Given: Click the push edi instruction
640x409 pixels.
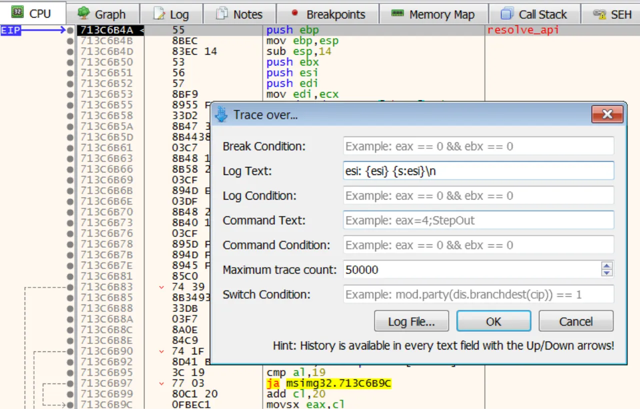Looking at the screenshot, I should pyautogui.click(x=292, y=83).
